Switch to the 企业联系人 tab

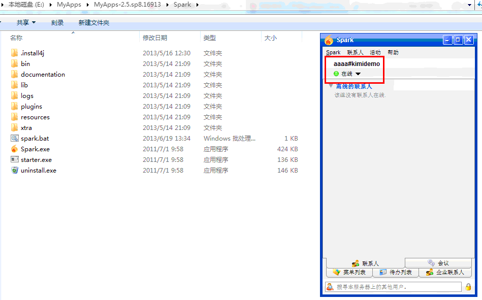coord(445,273)
